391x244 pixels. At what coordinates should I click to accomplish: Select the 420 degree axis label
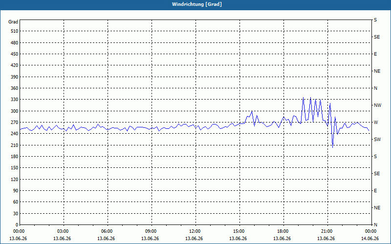pos(15,65)
